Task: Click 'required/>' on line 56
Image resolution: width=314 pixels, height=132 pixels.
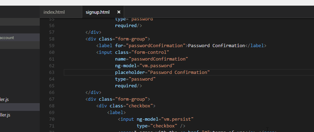Action: pos(128,25)
